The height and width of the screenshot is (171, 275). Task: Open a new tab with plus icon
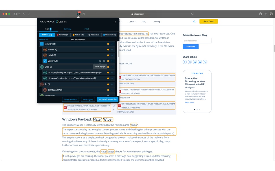tap(266, 14)
